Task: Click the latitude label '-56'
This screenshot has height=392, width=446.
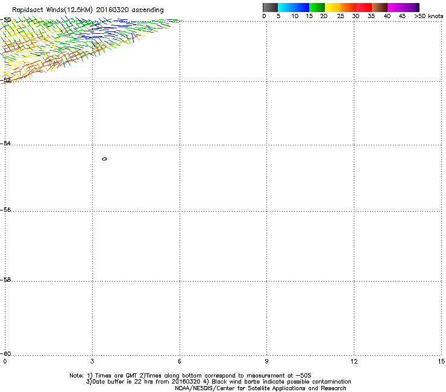Action: [6, 210]
